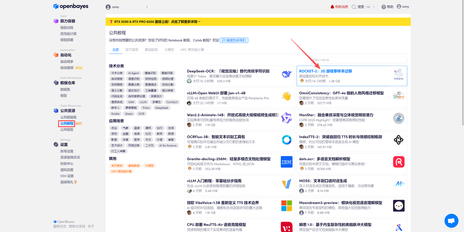464x232 pixels.
Task: Click the vLLM 入门教程 card logo
Action: click(287, 184)
